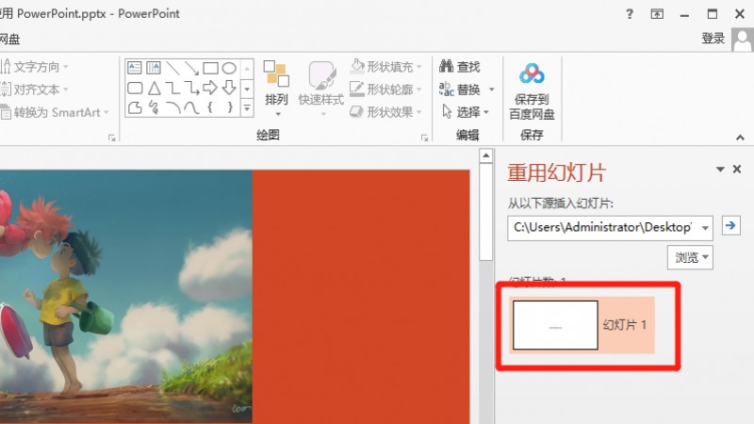Screen dimensions: 754x424
Task: Open Drawing (绘图) group dialog launcher
Action: (424, 138)
